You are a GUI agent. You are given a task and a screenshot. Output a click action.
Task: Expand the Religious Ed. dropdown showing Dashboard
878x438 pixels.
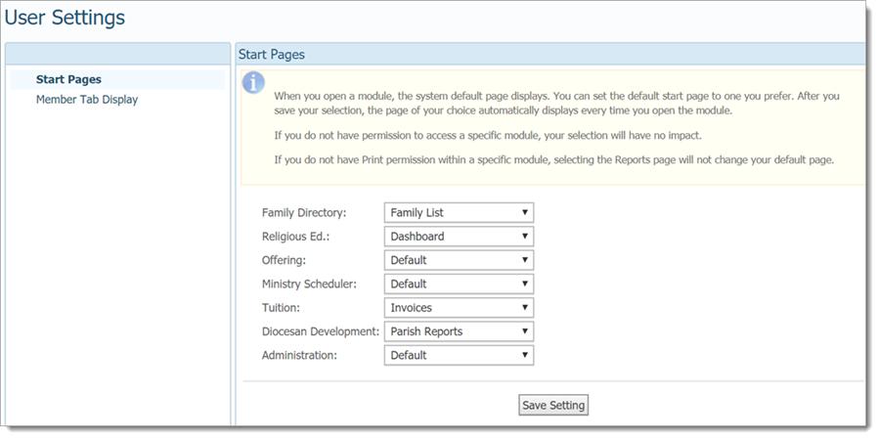pos(459,237)
